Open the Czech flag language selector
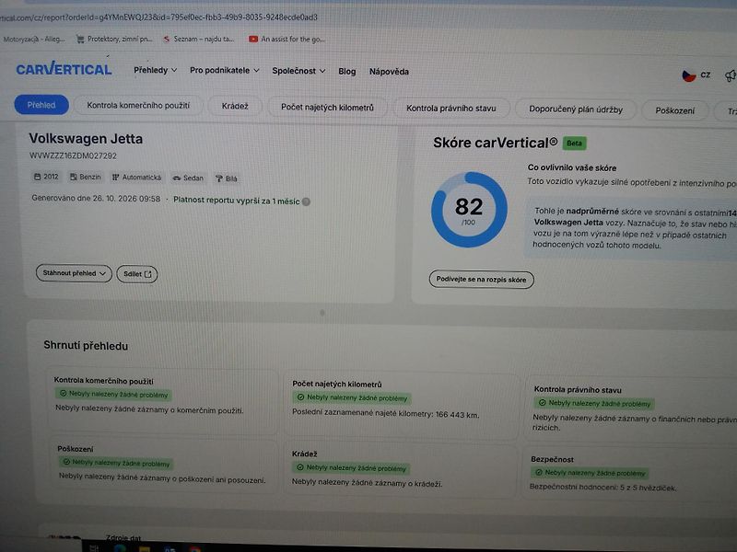The image size is (737, 552). point(696,75)
